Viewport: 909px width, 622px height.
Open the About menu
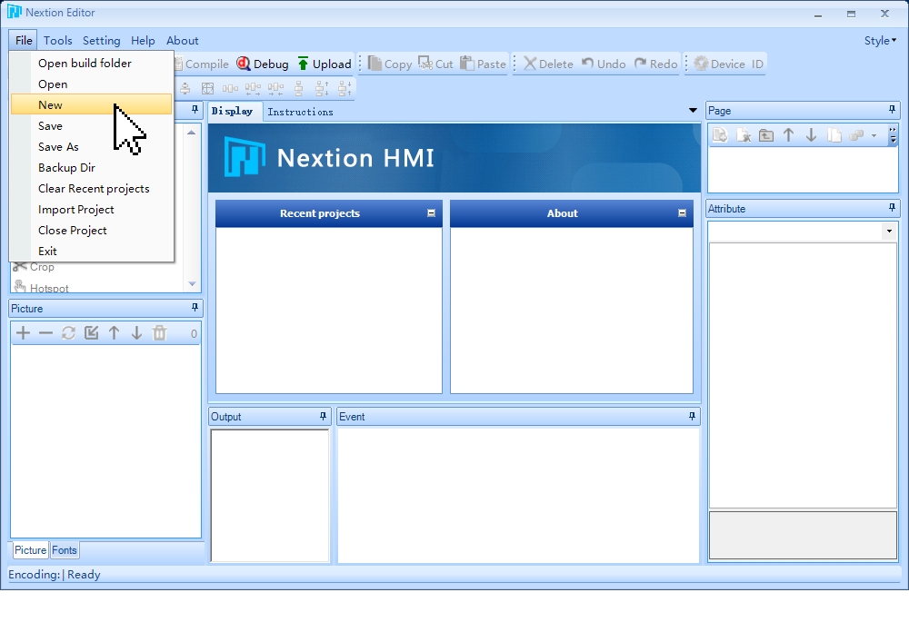[183, 41]
